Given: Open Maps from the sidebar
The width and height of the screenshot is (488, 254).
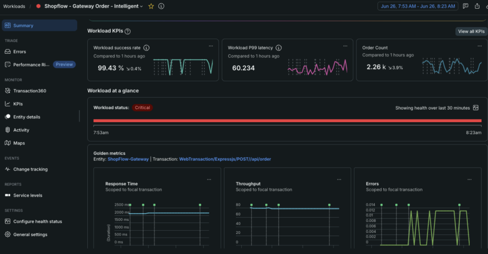Looking at the screenshot, I should click(19, 143).
